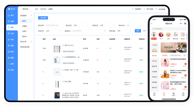Open 设置 settings at sidebar bottom
The width and height of the screenshot is (196, 108).
click(x=11, y=70)
